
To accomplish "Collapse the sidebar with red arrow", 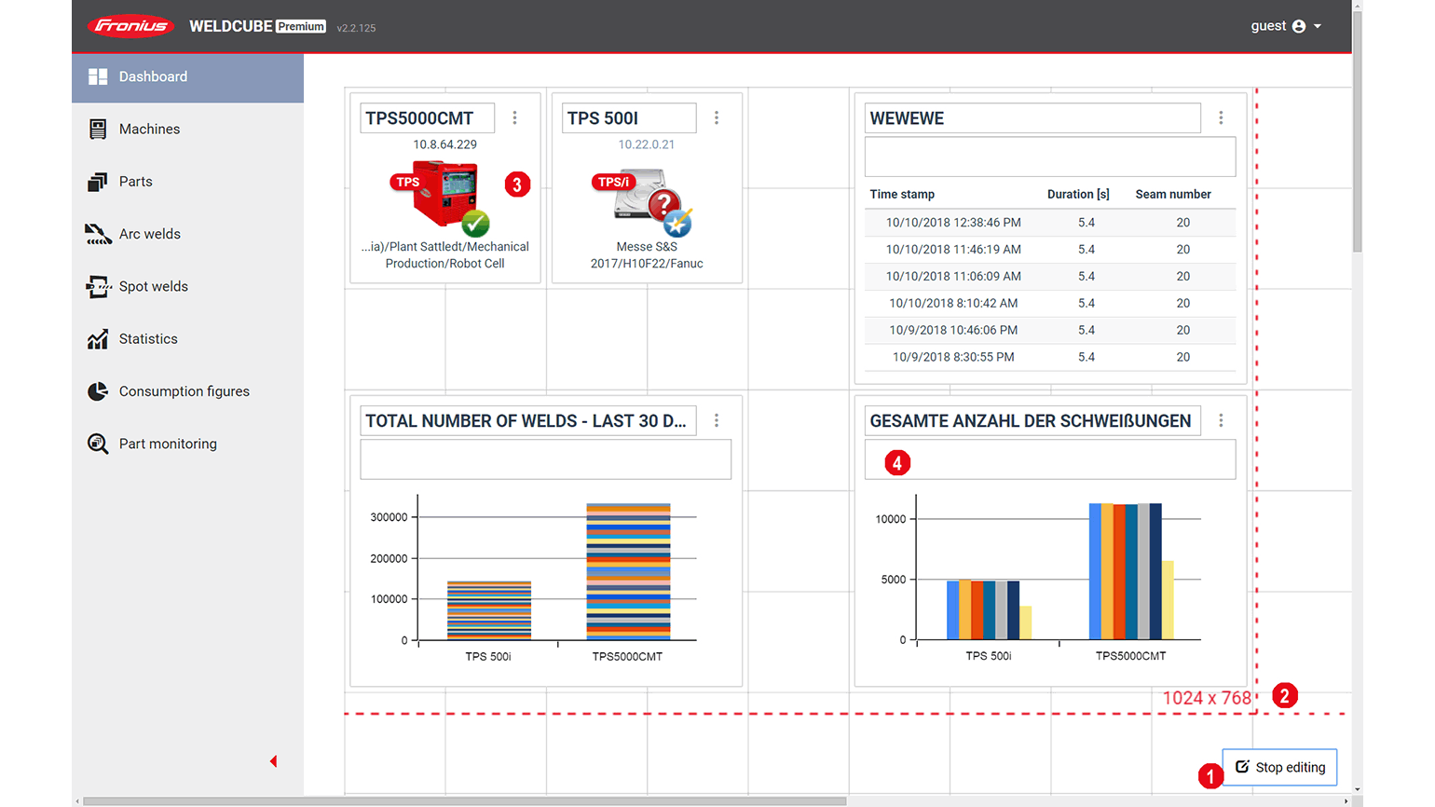I will click(x=273, y=761).
